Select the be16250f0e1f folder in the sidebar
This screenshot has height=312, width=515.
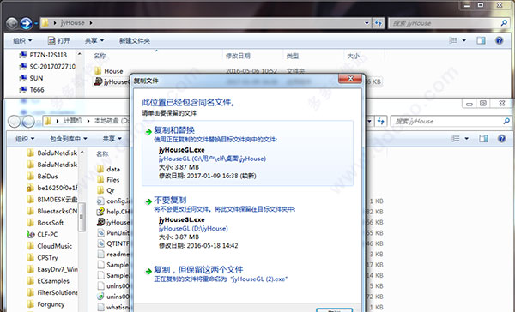[52, 188]
